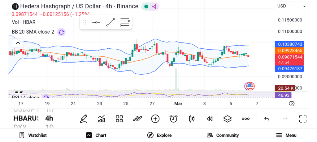Viewport: 317px width, 142px height.
Task: Redo the chart action
Action: 285,119
